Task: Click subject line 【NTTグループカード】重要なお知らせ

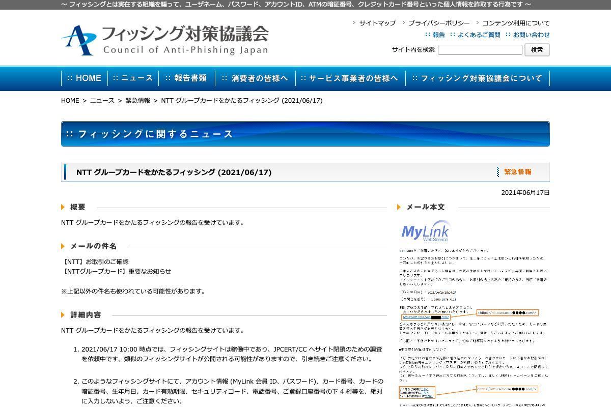Action: [x=116, y=271]
